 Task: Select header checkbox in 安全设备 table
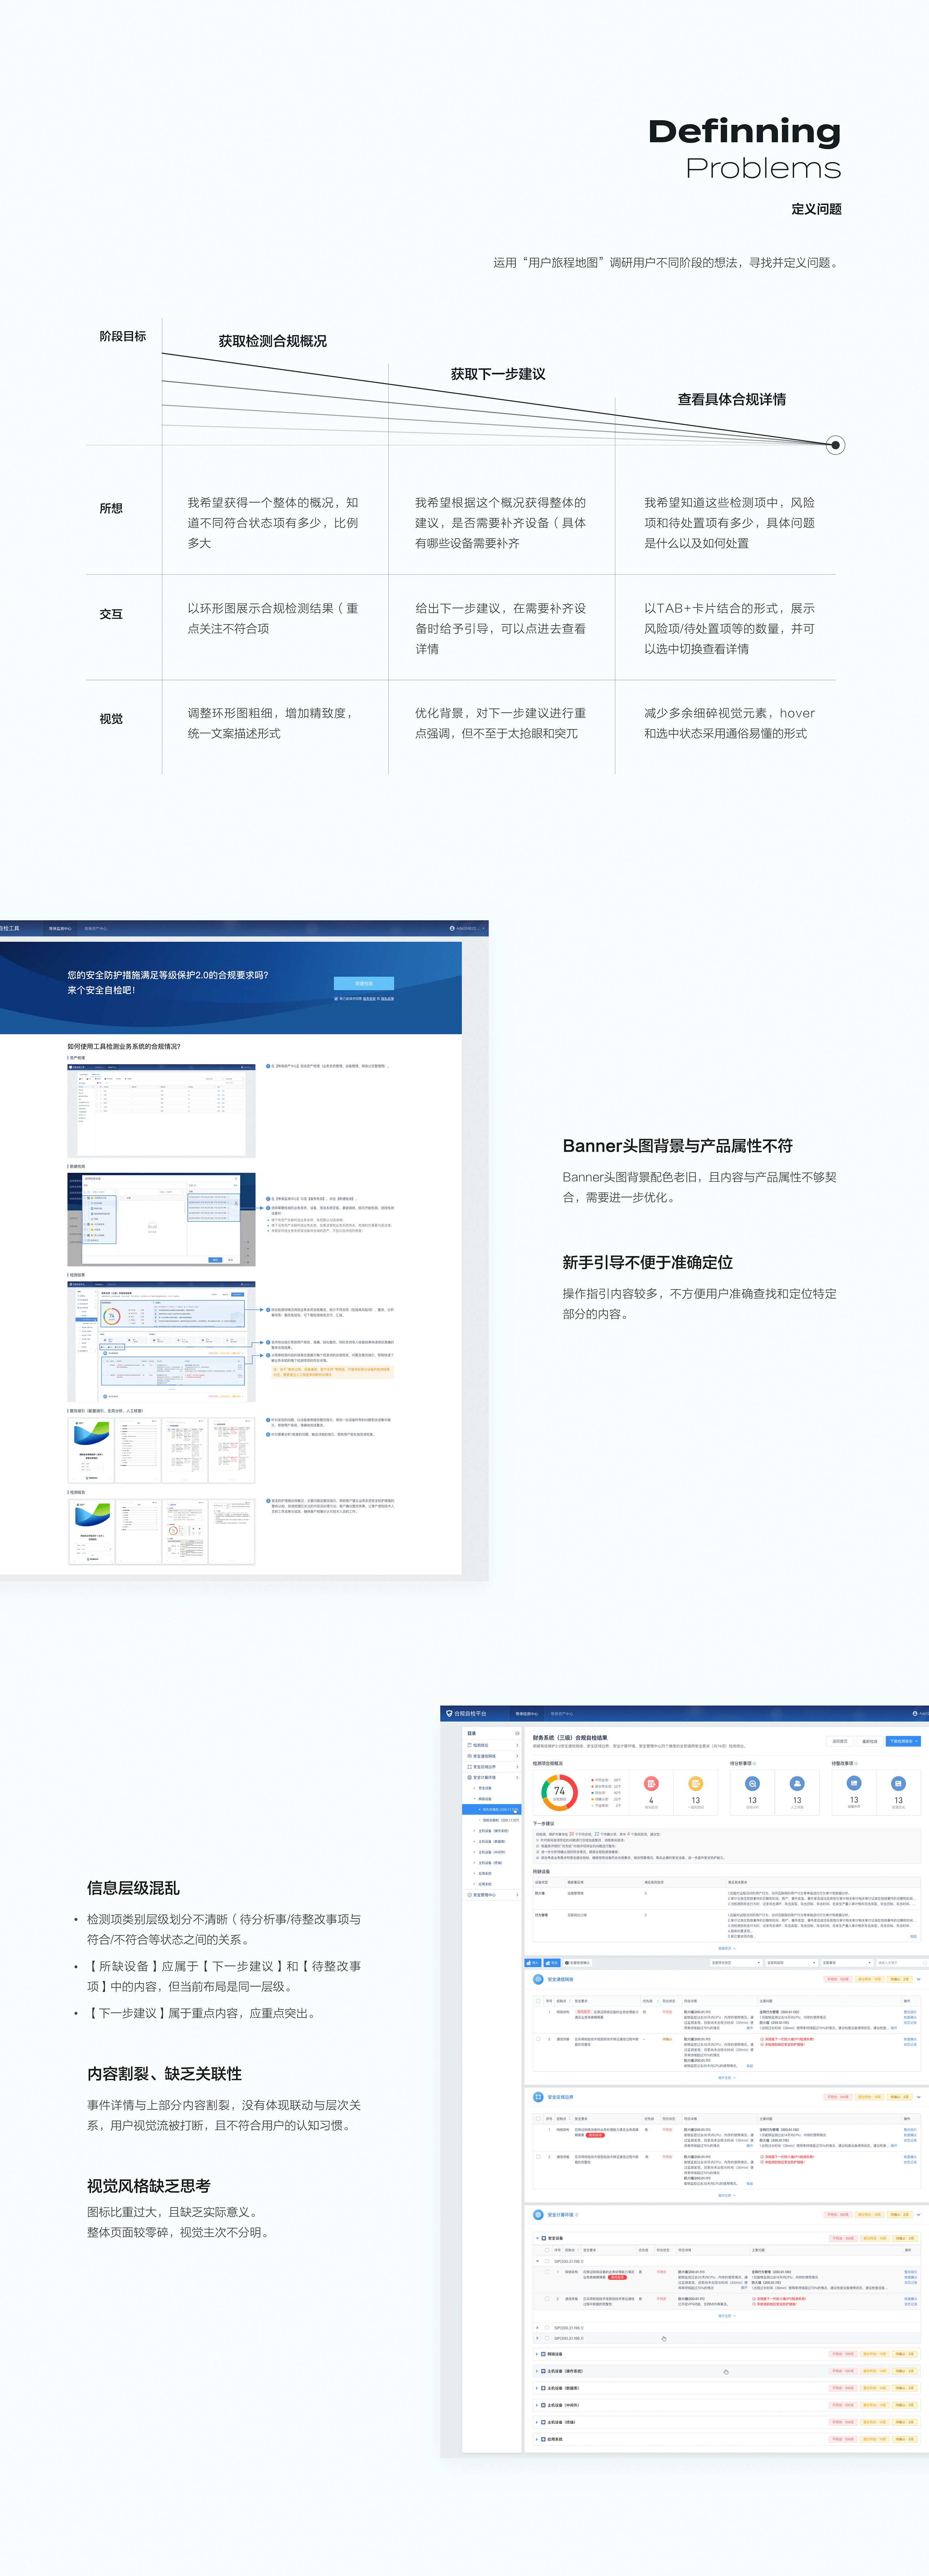(547, 2250)
